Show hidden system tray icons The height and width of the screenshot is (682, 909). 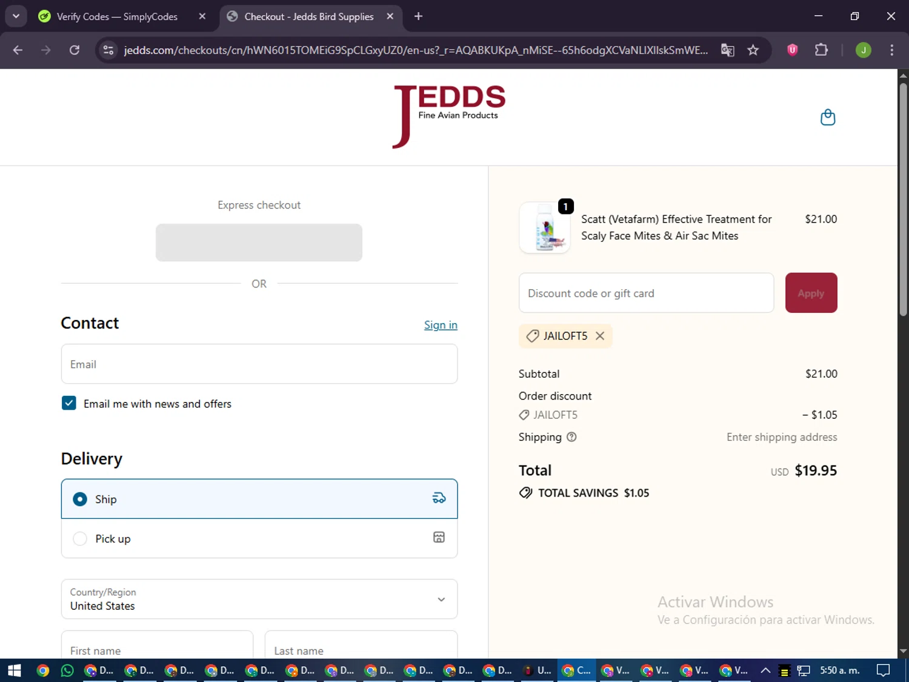coord(765,670)
